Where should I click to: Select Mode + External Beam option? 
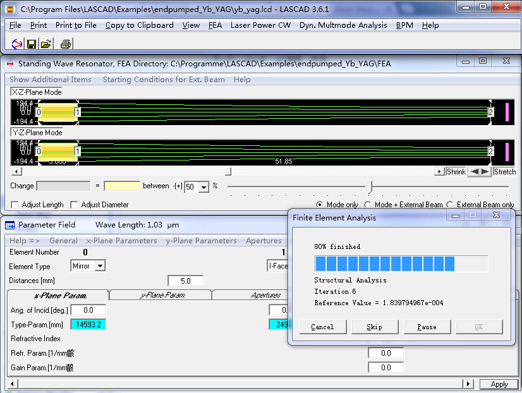coord(368,205)
